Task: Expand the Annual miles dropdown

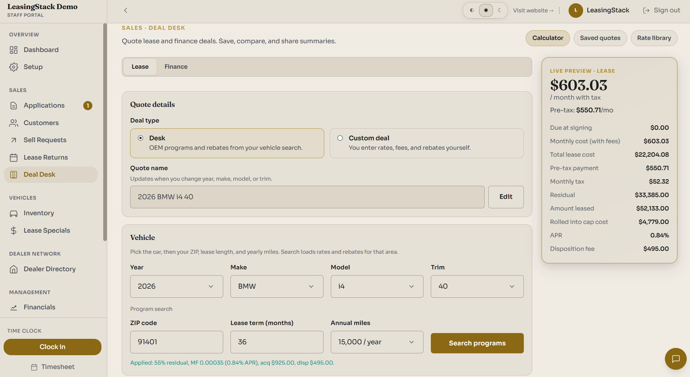Action: [x=377, y=342]
